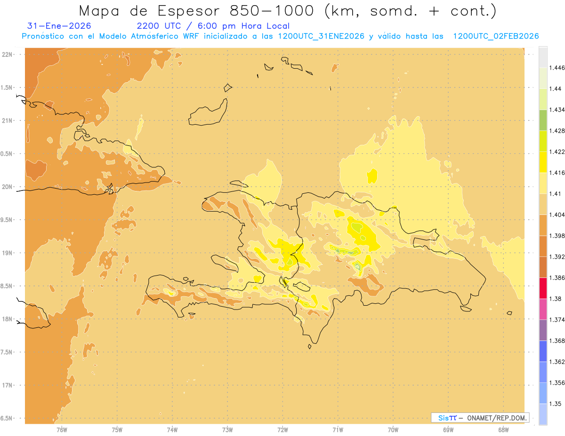Select the purple swatch between 1.368 and 1.374

click(543, 330)
